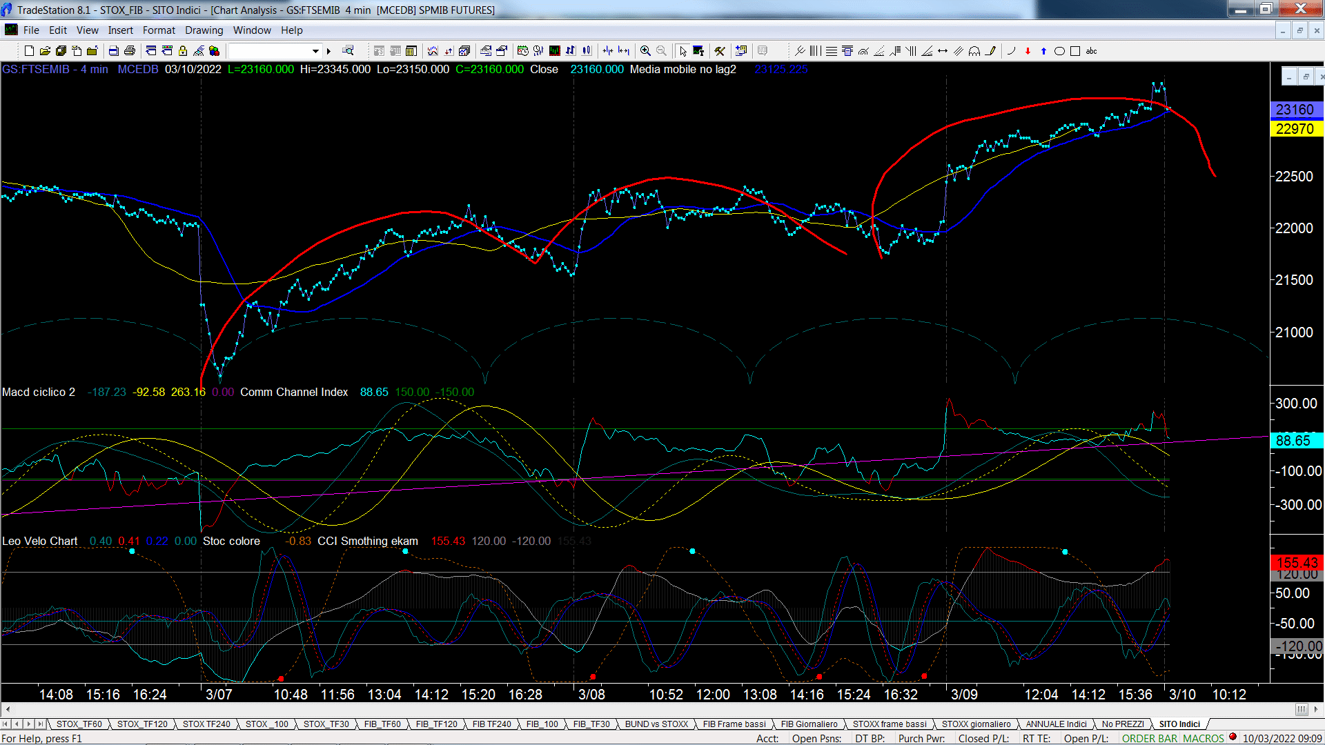Print the chart with the printer icon

tap(129, 51)
